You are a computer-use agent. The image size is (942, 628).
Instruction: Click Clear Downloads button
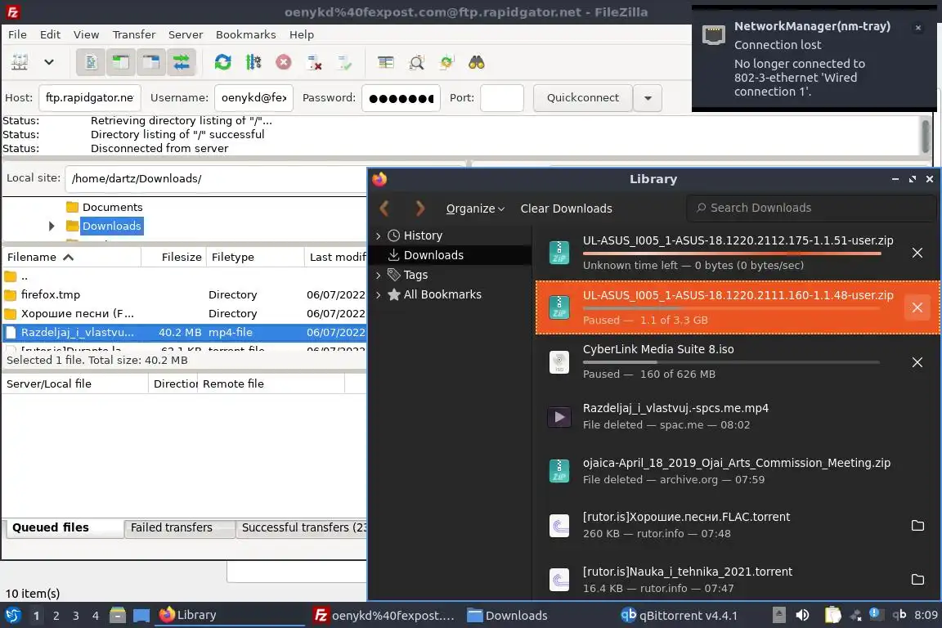[x=567, y=209]
